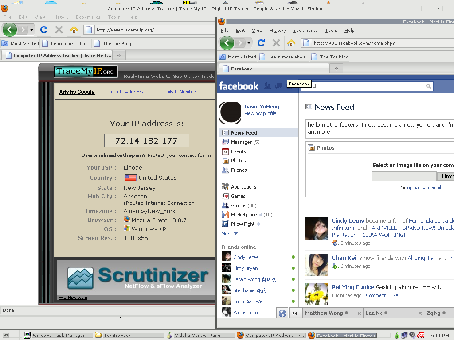Click TraceMyIP.org logo
Screen dimensions: 454x340
coord(86,71)
